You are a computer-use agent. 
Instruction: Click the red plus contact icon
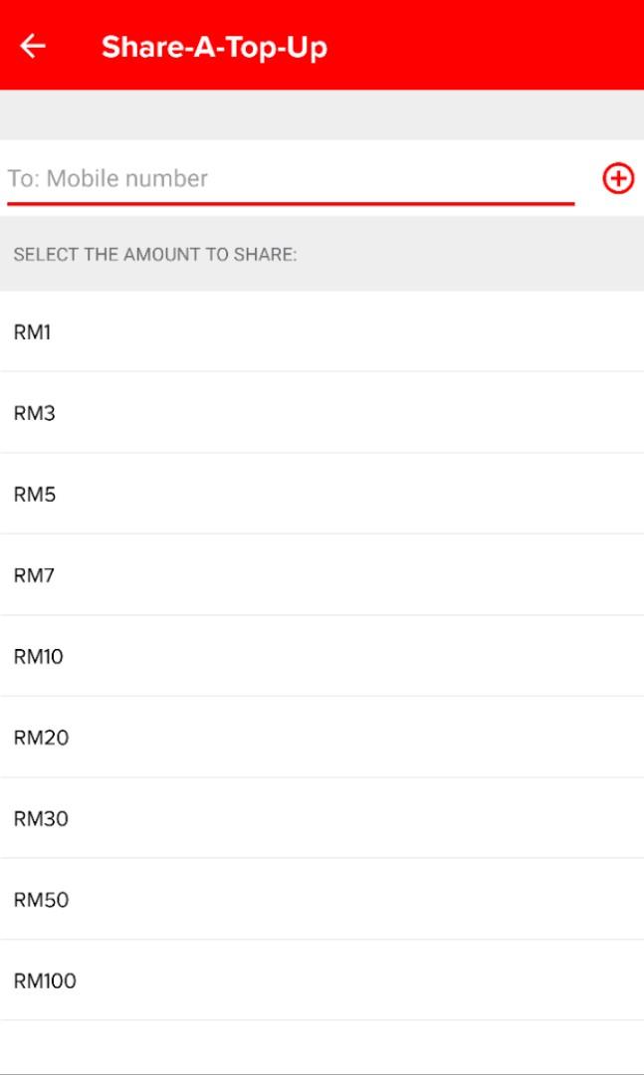(x=618, y=179)
